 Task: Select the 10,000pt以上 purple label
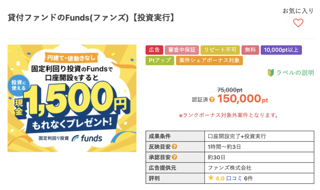coord(281,50)
